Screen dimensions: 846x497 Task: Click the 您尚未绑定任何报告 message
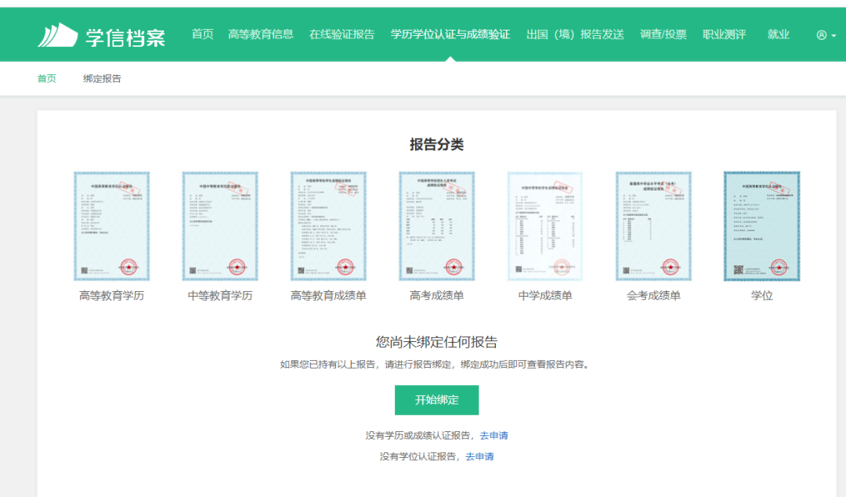coord(436,342)
